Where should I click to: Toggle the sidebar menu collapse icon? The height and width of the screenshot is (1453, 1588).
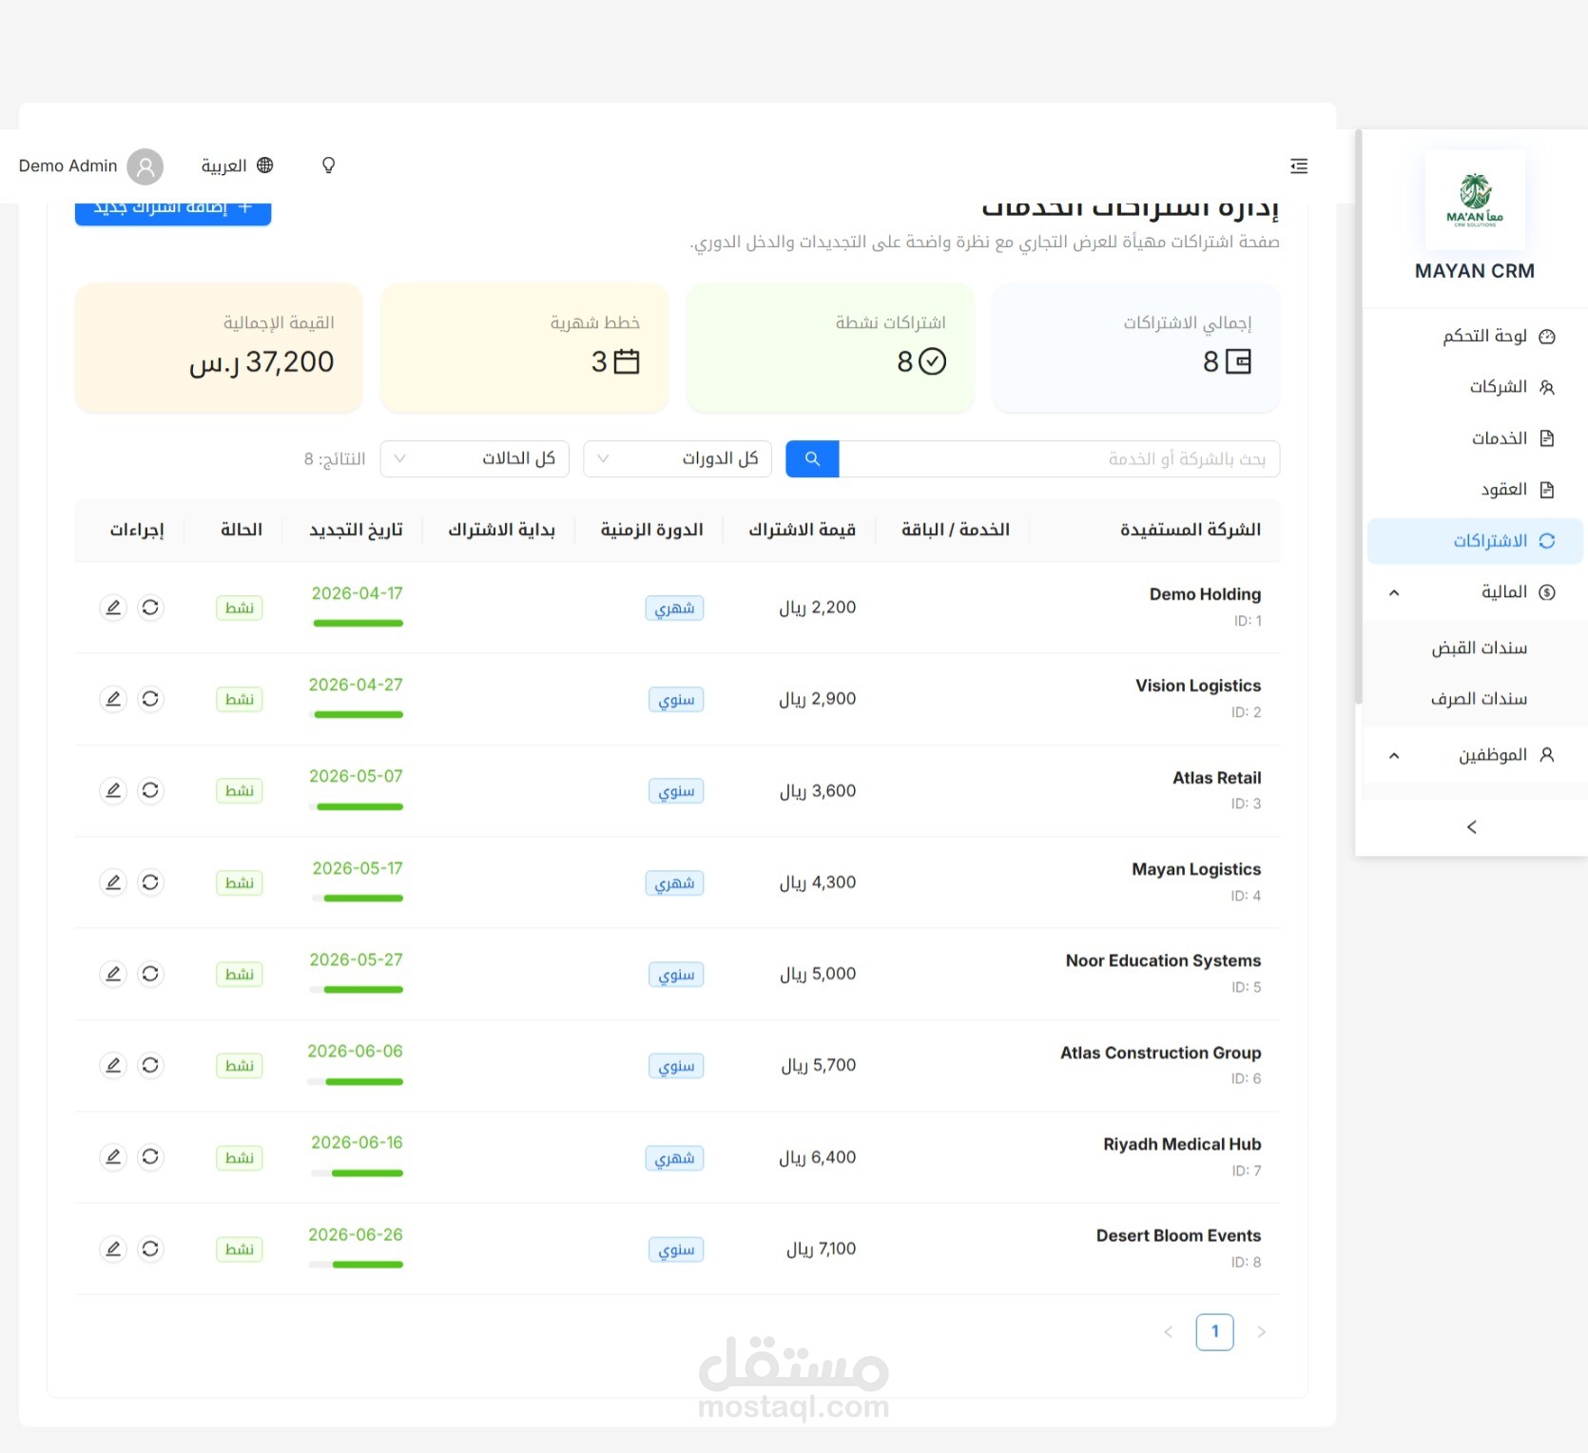(1299, 166)
